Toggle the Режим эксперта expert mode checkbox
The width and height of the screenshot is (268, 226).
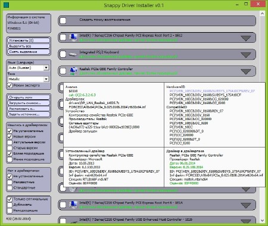click(x=10, y=86)
